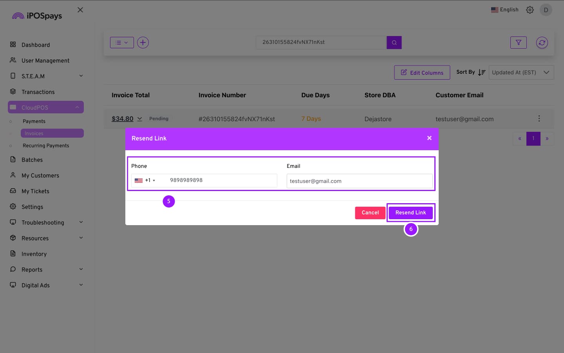
Task: Open the list view dropdown
Action: click(x=122, y=42)
